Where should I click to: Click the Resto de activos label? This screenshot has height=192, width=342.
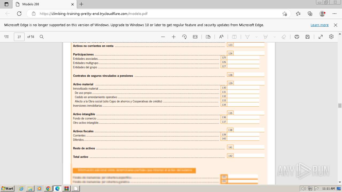[84, 148]
